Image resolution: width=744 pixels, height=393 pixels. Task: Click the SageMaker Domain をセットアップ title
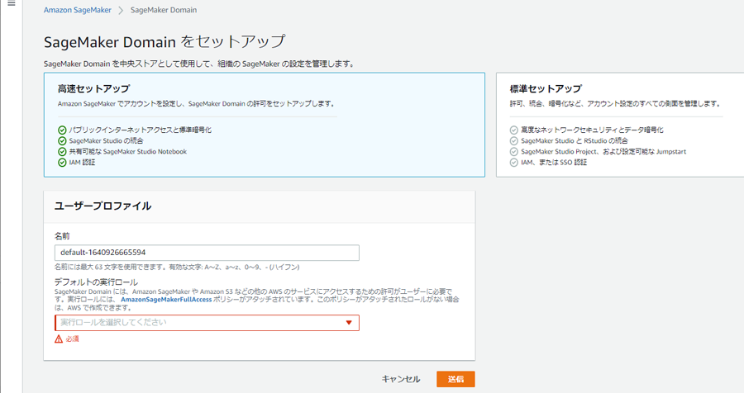pyautogui.click(x=165, y=42)
